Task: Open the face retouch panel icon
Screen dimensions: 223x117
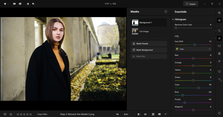Action: (x=219, y=46)
